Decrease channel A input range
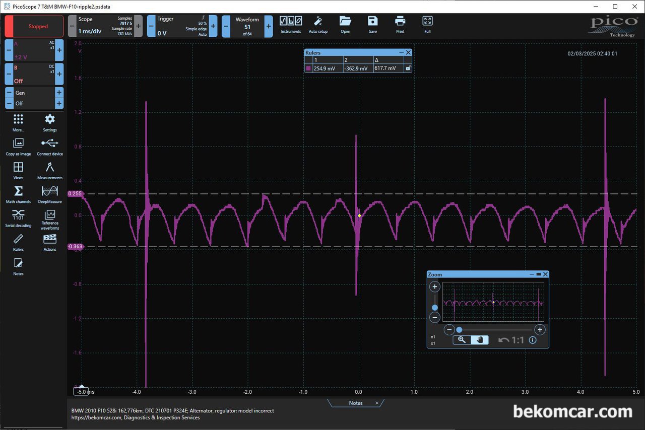The height and width of the screenshot is (430, 645). pyautogui.click(x=9, y=50)
